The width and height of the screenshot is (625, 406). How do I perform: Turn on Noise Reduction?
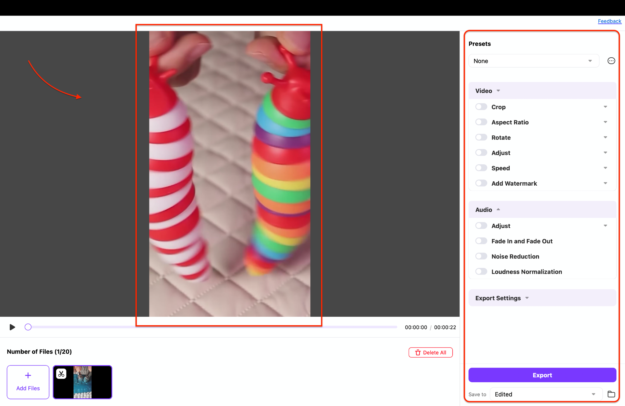pyautogui.click(x=481, y=256)
